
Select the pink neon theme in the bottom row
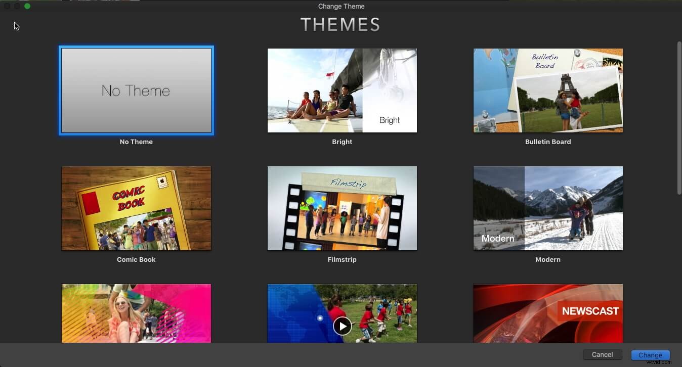coord(136,313)
